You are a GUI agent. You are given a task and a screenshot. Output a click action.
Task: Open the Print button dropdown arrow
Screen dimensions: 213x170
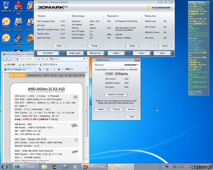point(62,69)
